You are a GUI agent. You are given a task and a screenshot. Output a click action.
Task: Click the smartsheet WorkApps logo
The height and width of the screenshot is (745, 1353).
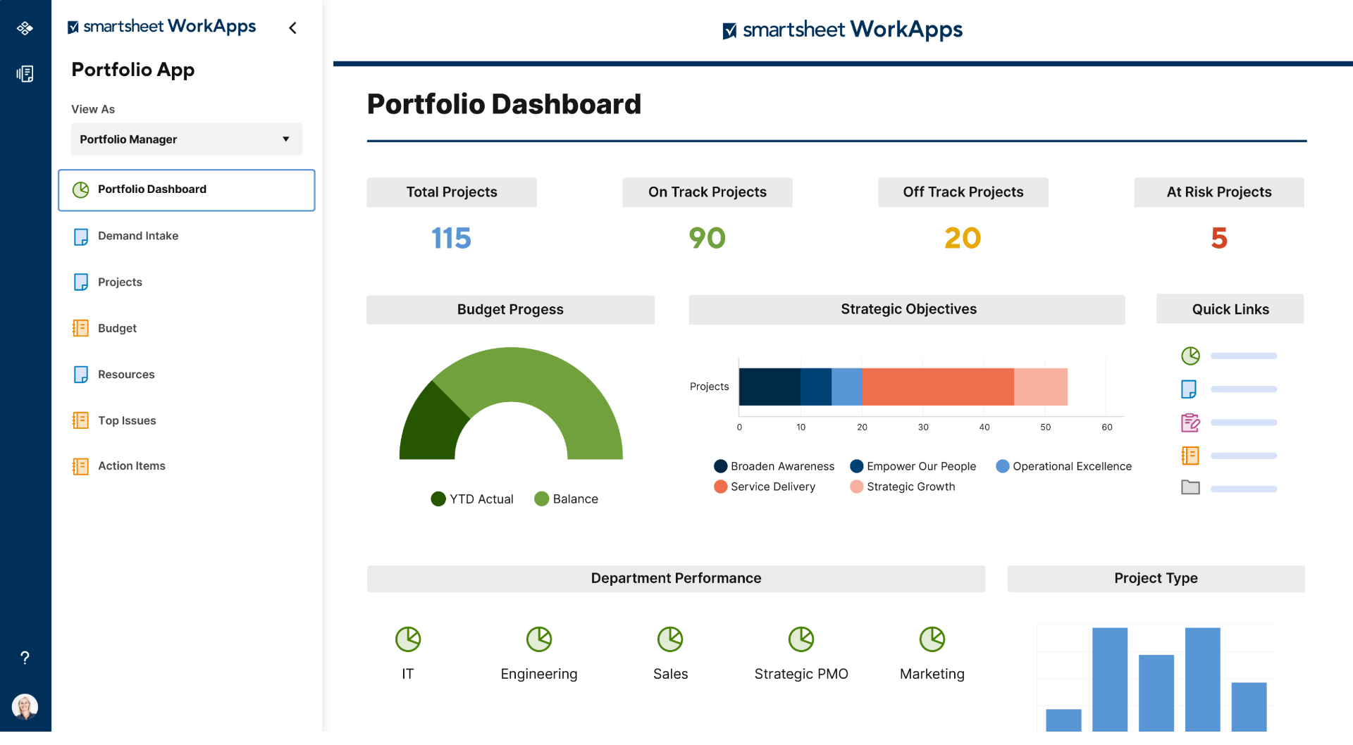[843, 30]
